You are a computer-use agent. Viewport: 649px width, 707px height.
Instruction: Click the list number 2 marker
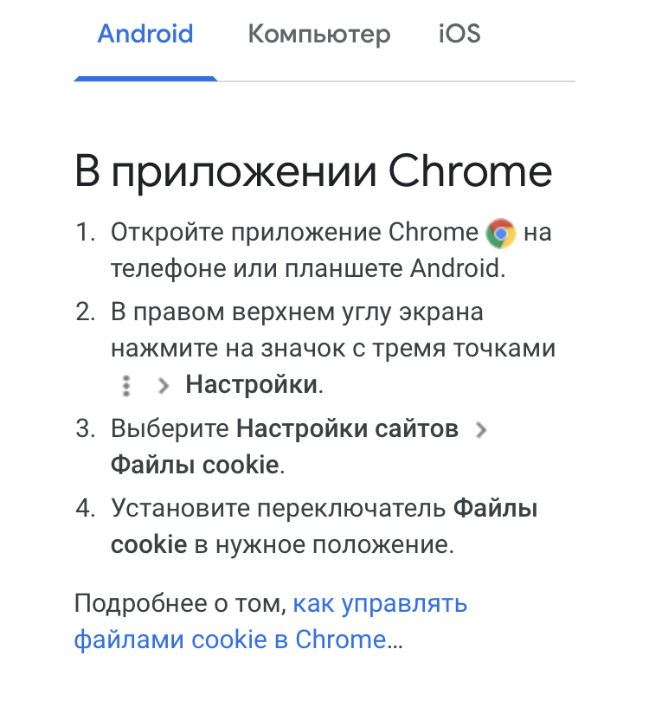point(85,312)
